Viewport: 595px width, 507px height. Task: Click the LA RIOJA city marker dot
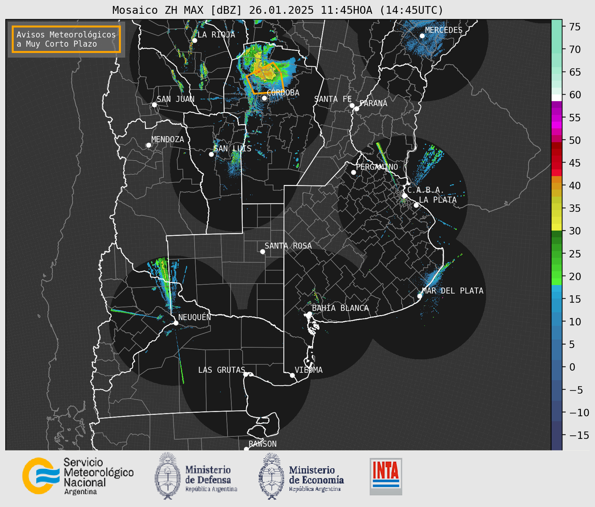194,41
